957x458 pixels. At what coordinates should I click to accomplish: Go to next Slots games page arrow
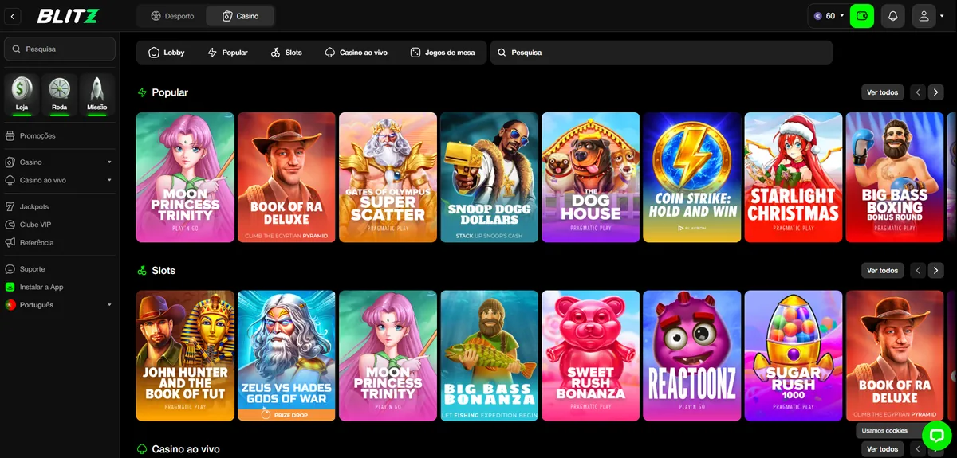pos(936,271)
